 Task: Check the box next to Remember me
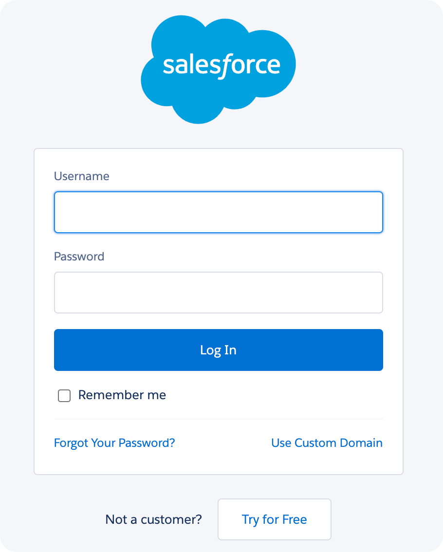tap(64, 396)
